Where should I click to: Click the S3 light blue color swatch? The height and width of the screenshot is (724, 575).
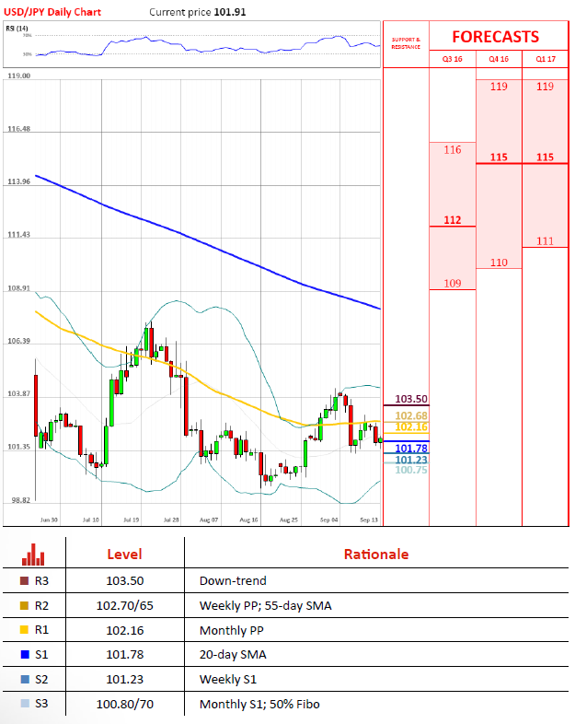click(x=25, y=703)
